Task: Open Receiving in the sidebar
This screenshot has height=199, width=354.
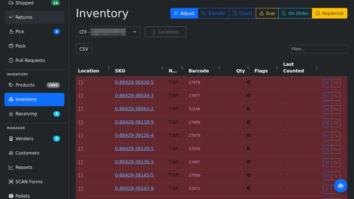Action: (35, 114)
